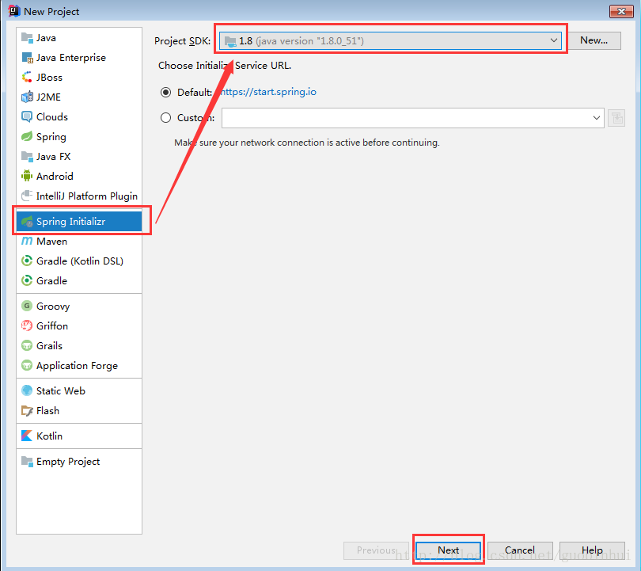
Task: Select the Griffon icon
Action: (x=27, y=326)
